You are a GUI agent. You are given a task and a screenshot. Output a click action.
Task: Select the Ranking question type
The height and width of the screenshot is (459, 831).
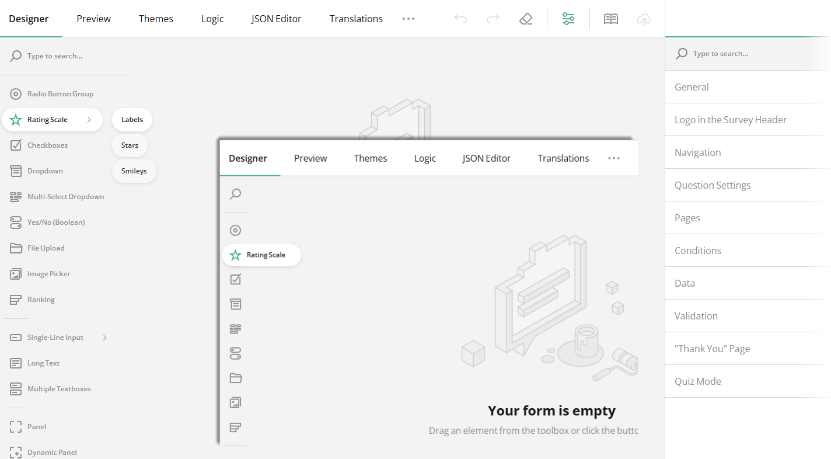(x=41, y=299)
